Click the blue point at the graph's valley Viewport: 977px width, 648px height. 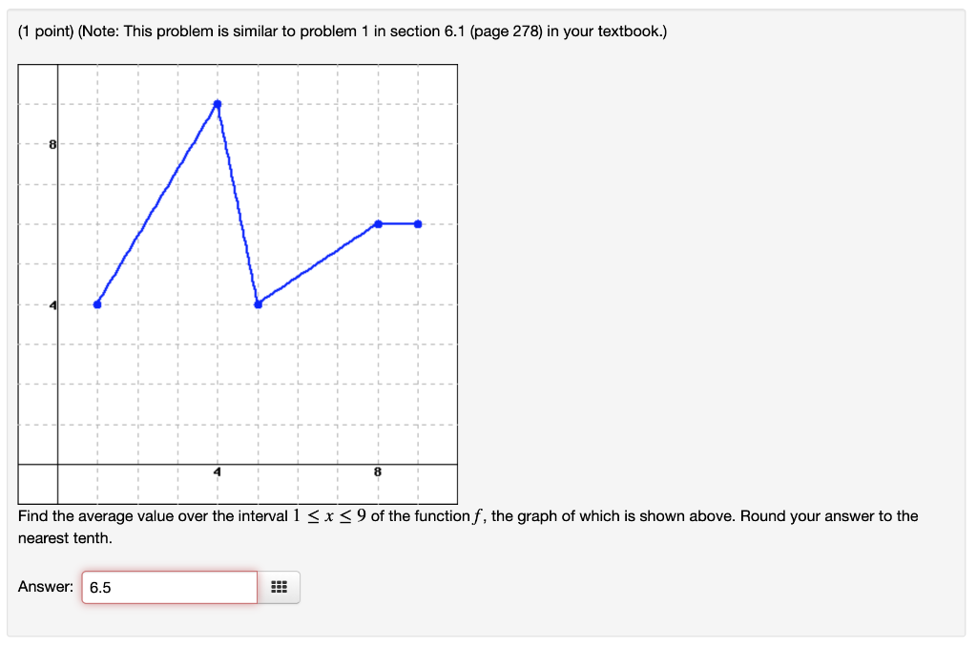(x=258, y=303)
